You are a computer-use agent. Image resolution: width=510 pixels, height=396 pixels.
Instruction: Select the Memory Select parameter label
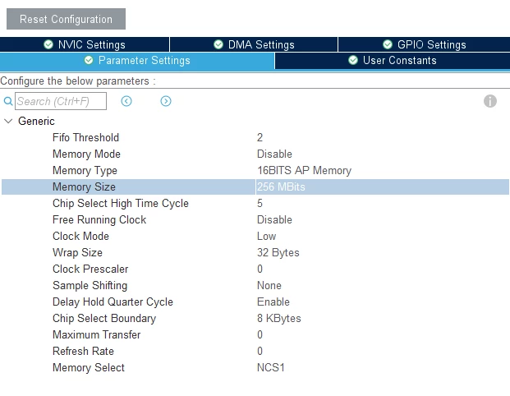pos(89,368)
